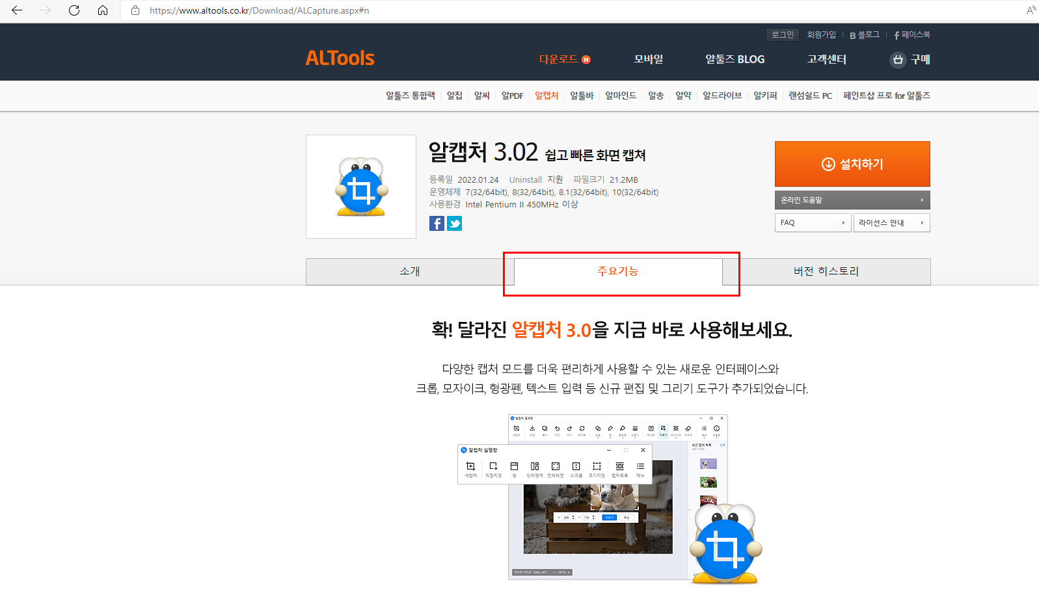Go forward with browser forward arrow
Viewport: 1039px width, 597px height.
(x=46, y=10)
